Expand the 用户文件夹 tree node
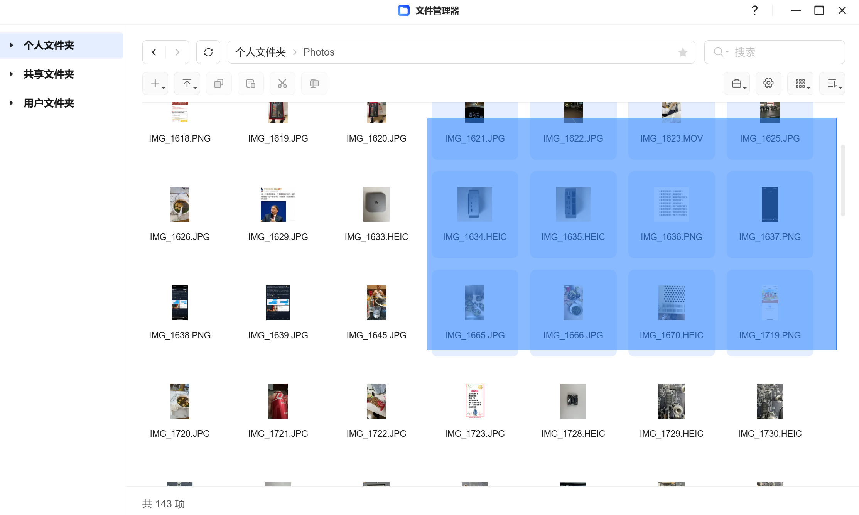Image resolution: width=859 pixels, height=515 pixels. click(12, 103)
